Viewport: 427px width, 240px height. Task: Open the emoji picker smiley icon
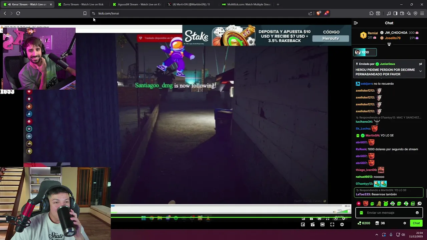tap(417, 213)
